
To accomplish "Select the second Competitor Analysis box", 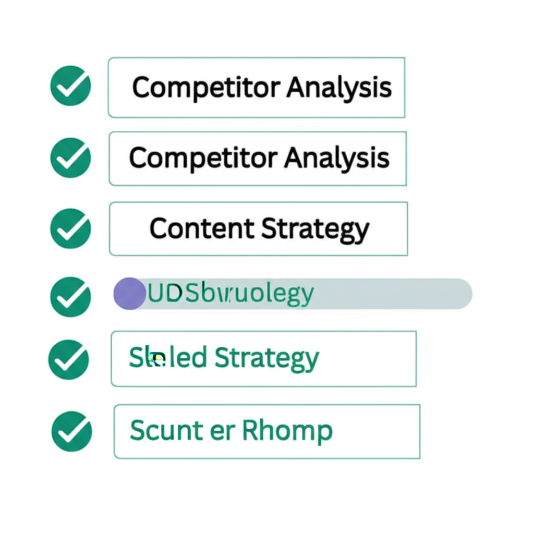I will [257, 158].
